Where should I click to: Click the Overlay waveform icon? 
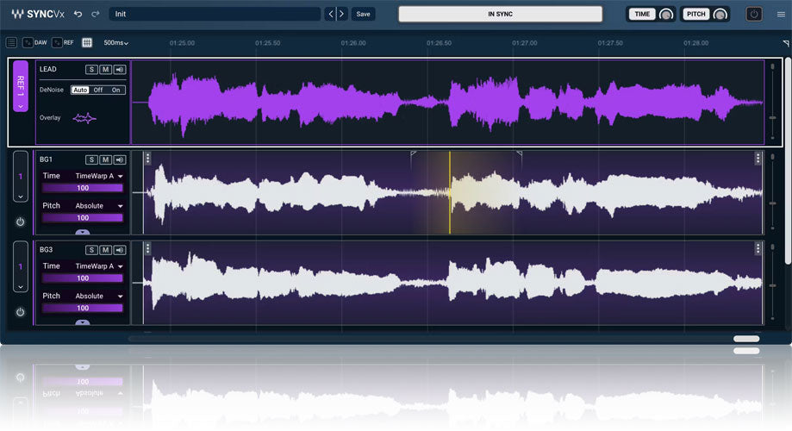click(84, 118)
